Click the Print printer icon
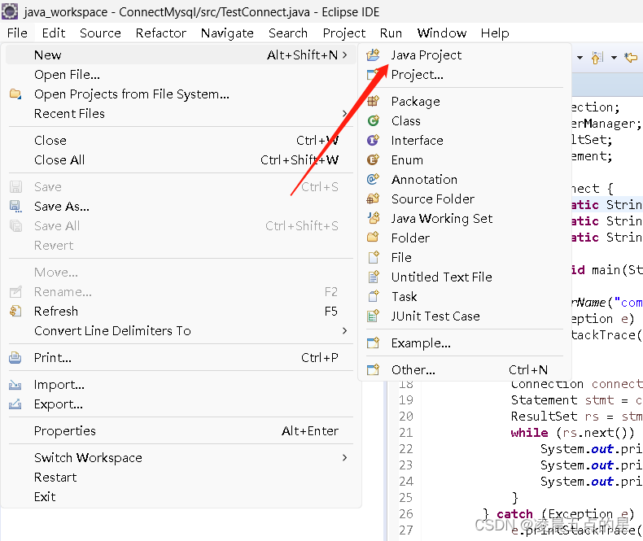Screen dimensions: 643x541 pos(15,357)
